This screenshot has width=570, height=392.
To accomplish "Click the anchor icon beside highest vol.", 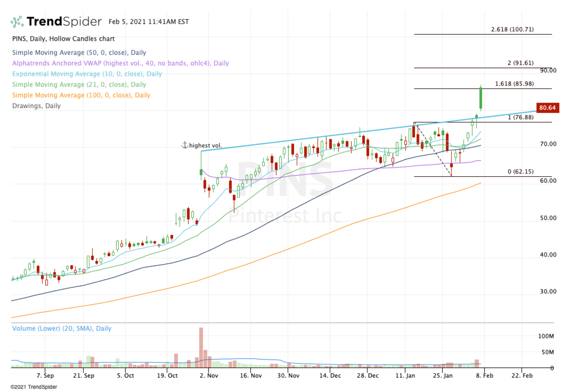I will tap(185, 145).
